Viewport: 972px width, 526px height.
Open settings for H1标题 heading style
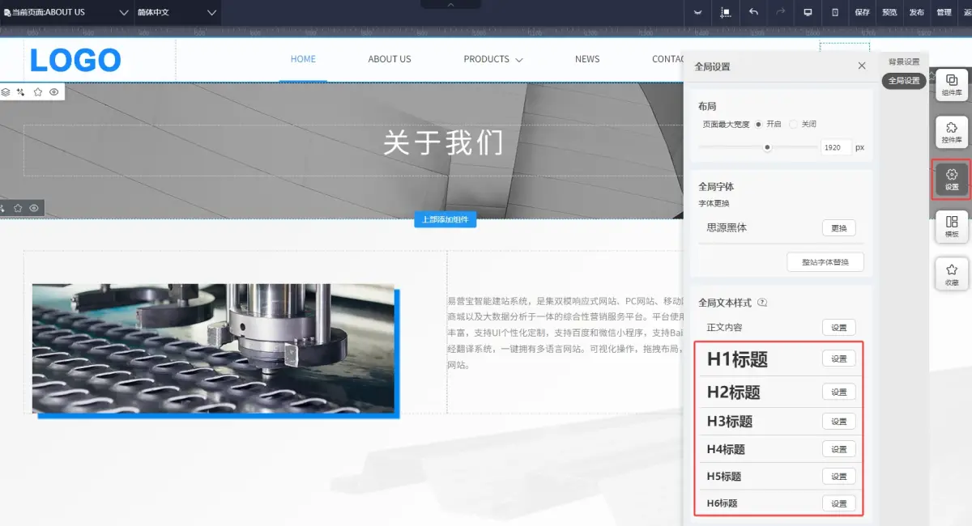838,358
